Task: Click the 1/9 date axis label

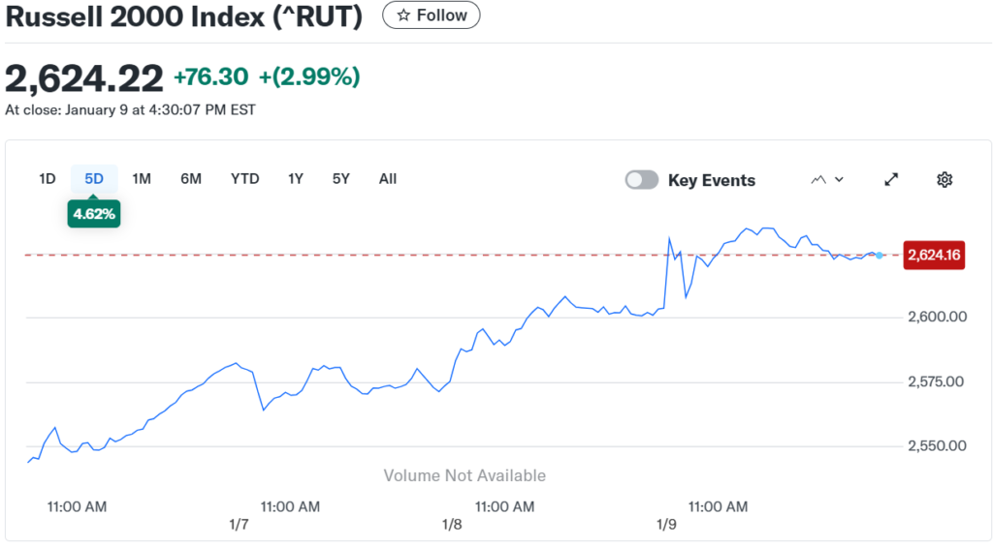Action: click(x=666, y=524)
